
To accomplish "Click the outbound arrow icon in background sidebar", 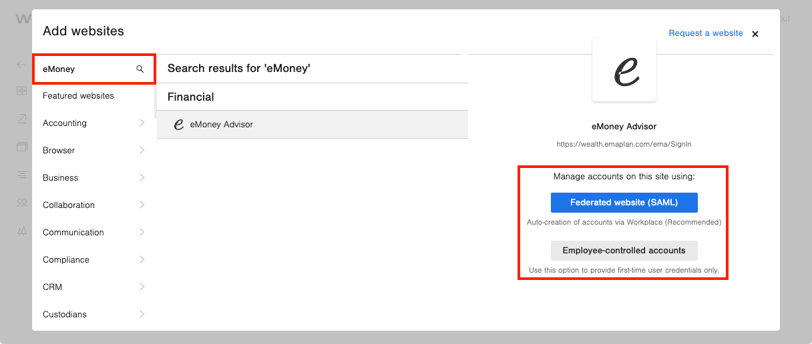I will (x=22, y=119).
